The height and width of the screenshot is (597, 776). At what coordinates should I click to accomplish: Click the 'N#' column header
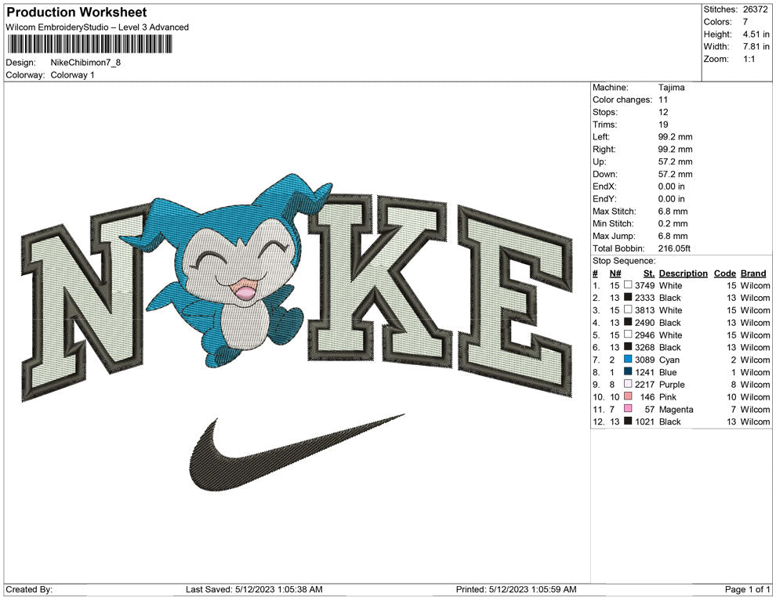pos(615,273)
